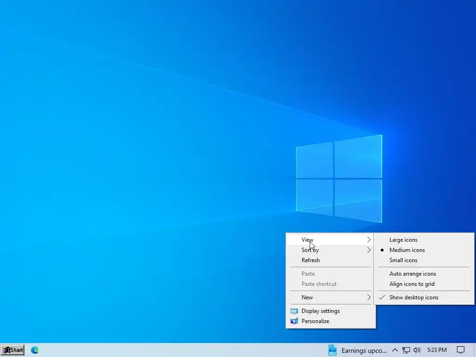Select Large icons view
Image resolution: width=476 pixels, height=357 pixels.
coord(424,240)
